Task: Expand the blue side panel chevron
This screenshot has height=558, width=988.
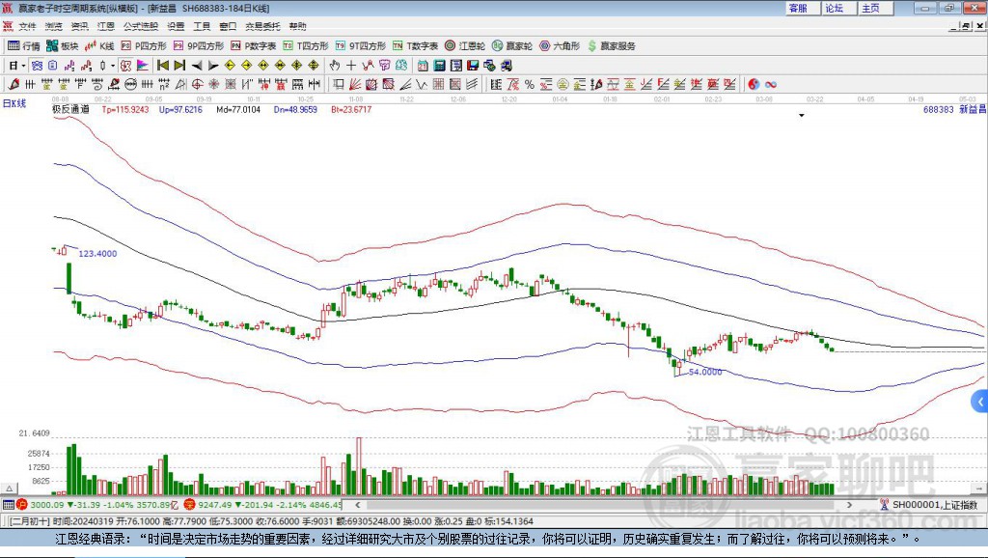Action: point(980,401)
